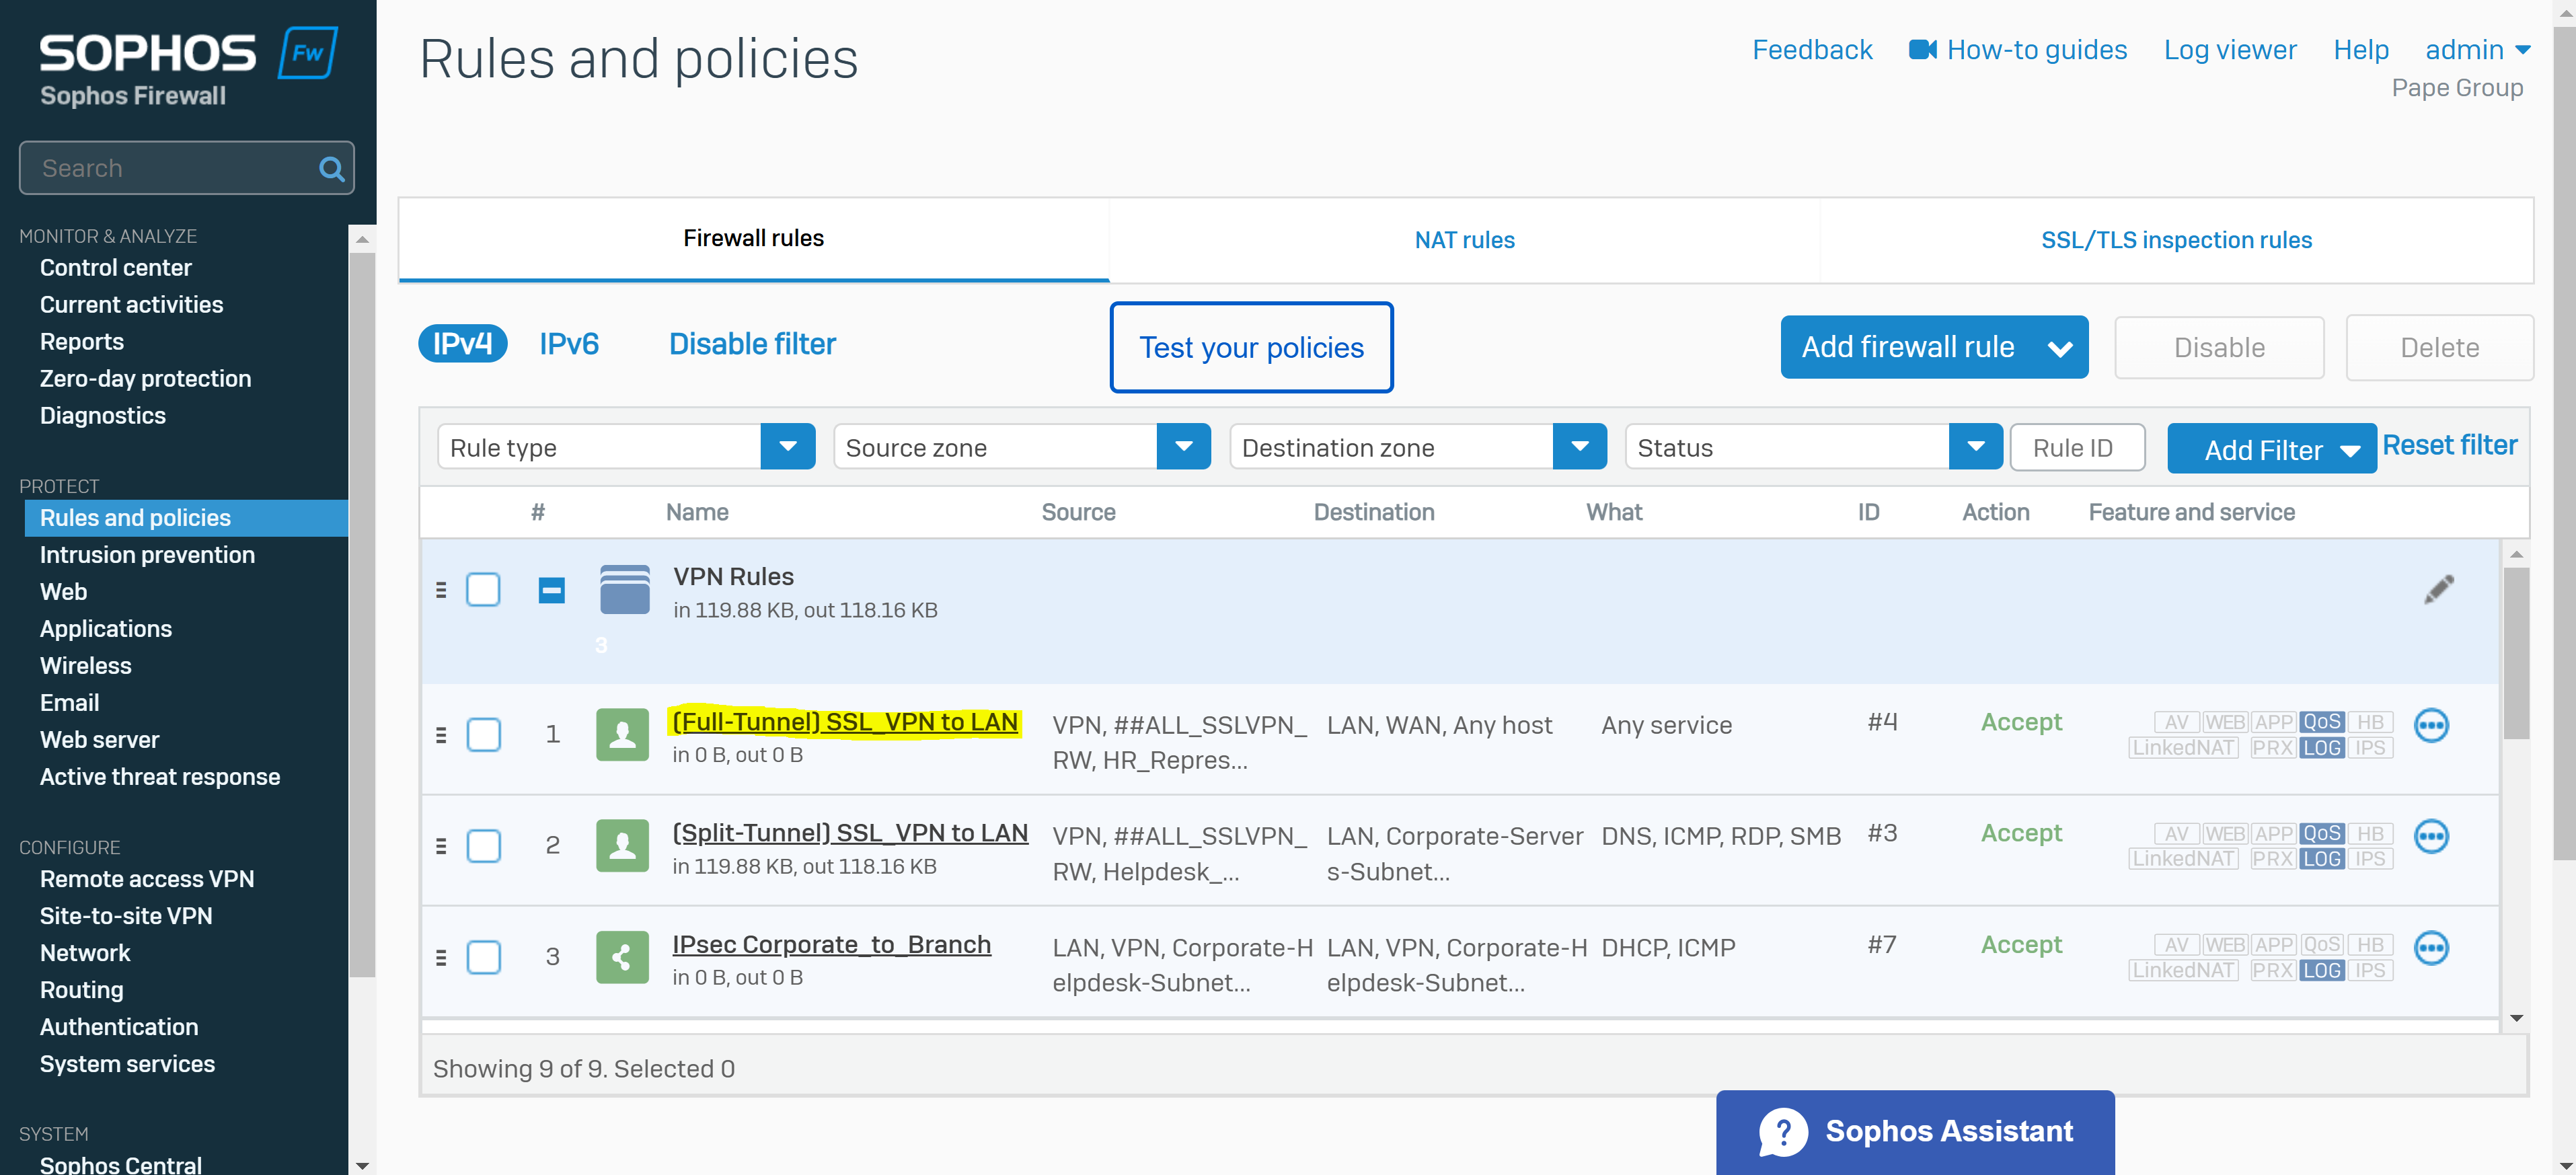Open more options for IPsec Corporate_to_Branch rule
The width and height of the screenshot is (2576, 1175).
(x=2431, y=947)
